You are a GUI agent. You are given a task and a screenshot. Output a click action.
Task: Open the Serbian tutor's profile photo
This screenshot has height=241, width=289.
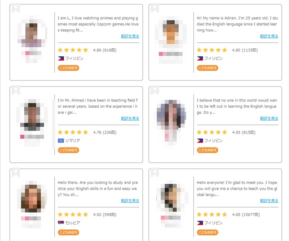point(32,197)
